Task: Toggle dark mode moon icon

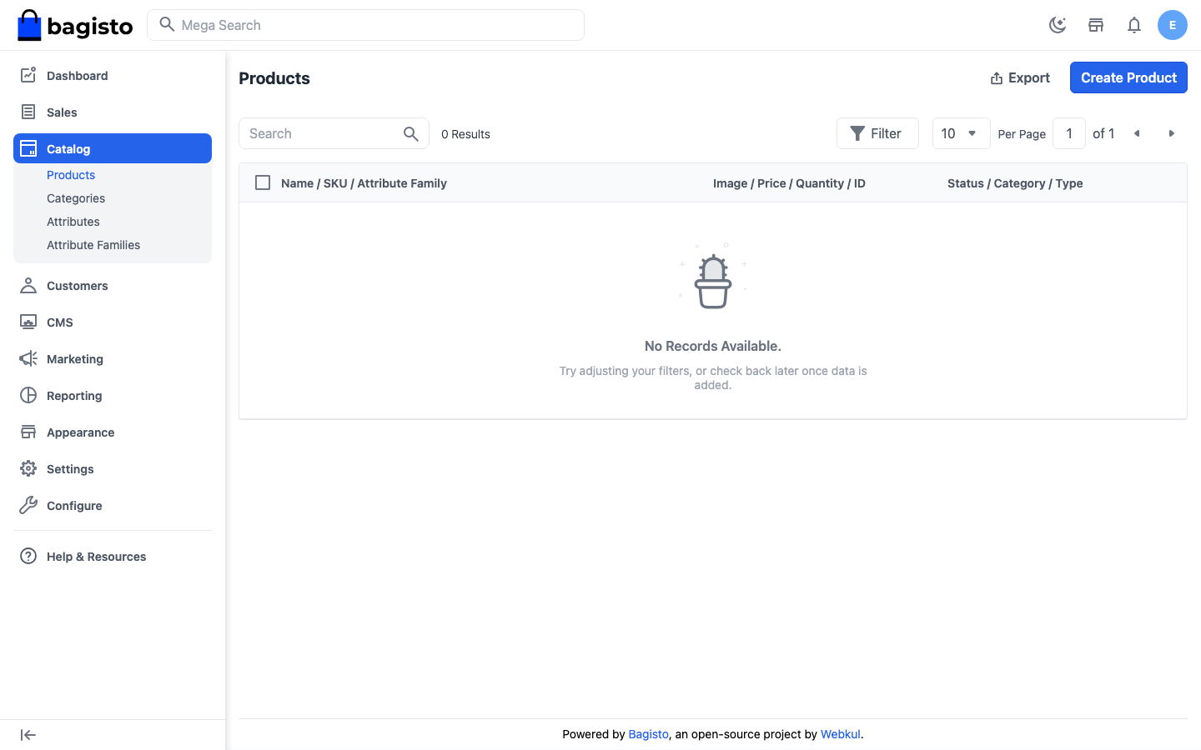Action: point(1058,25)
